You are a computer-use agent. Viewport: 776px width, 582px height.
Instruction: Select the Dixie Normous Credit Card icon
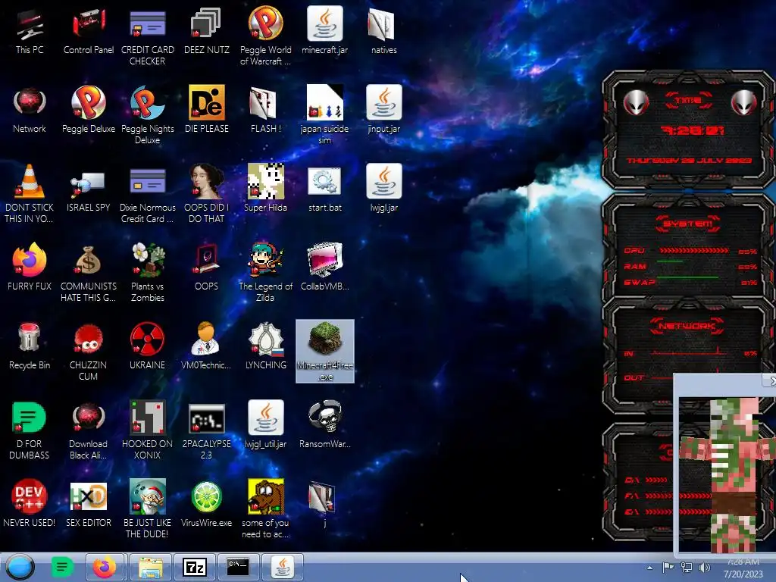coord(148,182)
